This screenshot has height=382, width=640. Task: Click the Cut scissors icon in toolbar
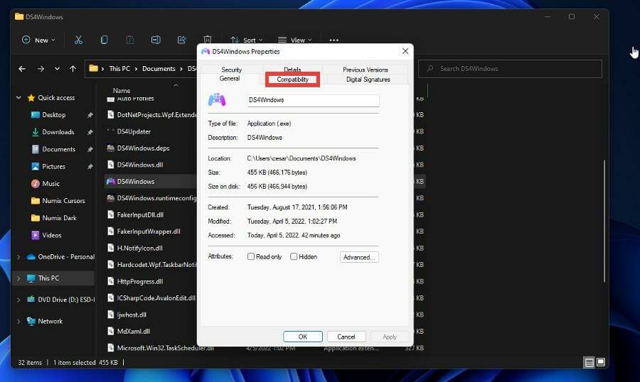point(78,40)
